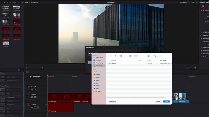Click the viewer loop playback icon
This screenshot has width=209, height=117.
187,68
